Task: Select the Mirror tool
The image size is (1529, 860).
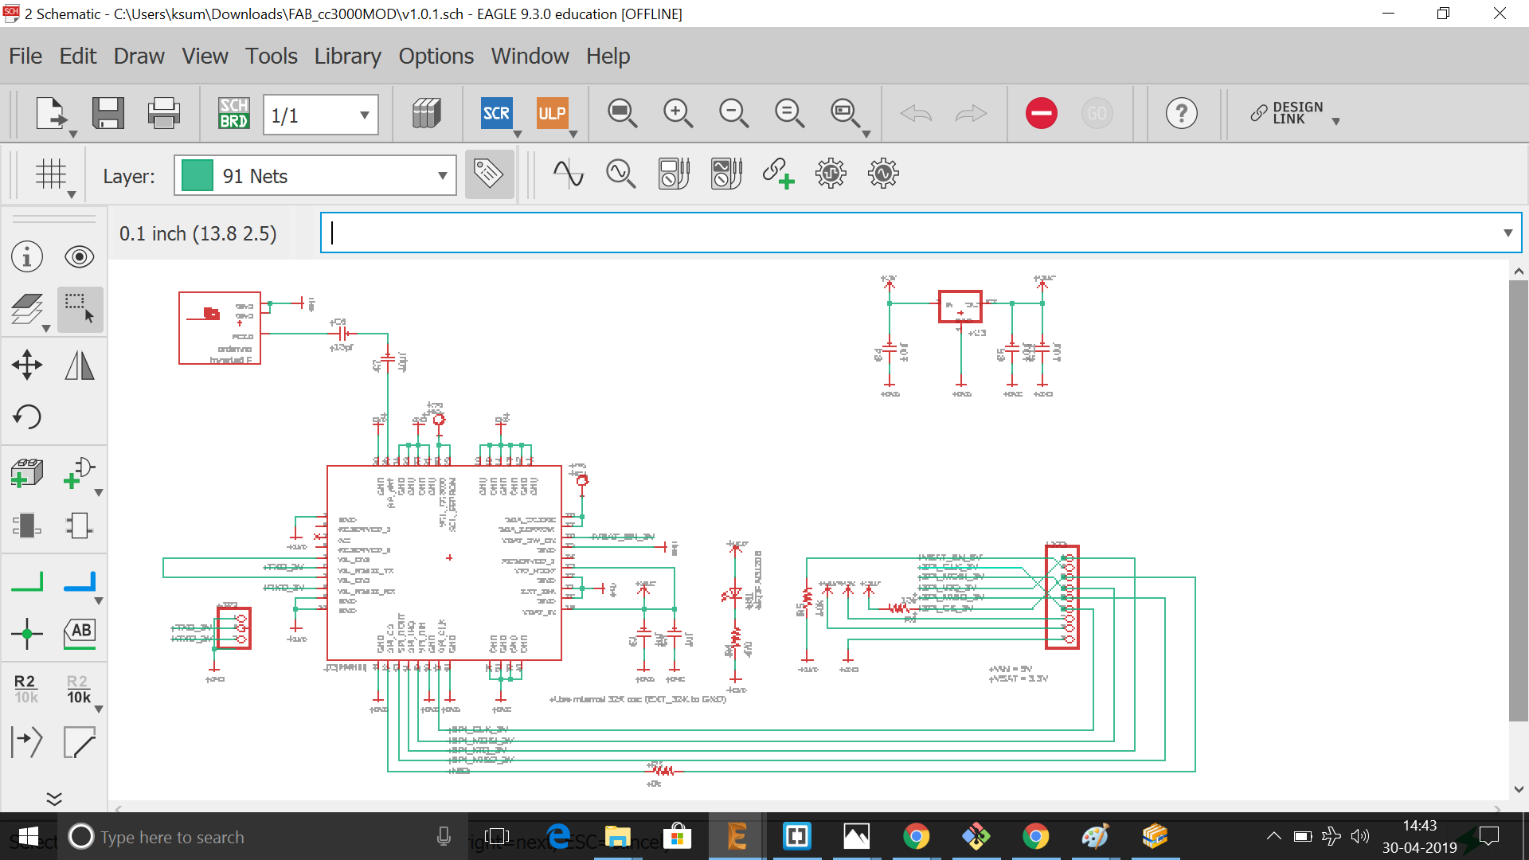Action: pyautogui.click(x=80, y=365)
